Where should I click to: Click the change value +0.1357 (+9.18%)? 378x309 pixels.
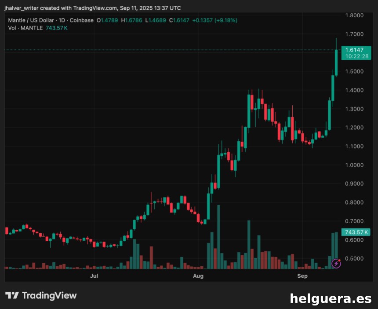coord(214,20)
